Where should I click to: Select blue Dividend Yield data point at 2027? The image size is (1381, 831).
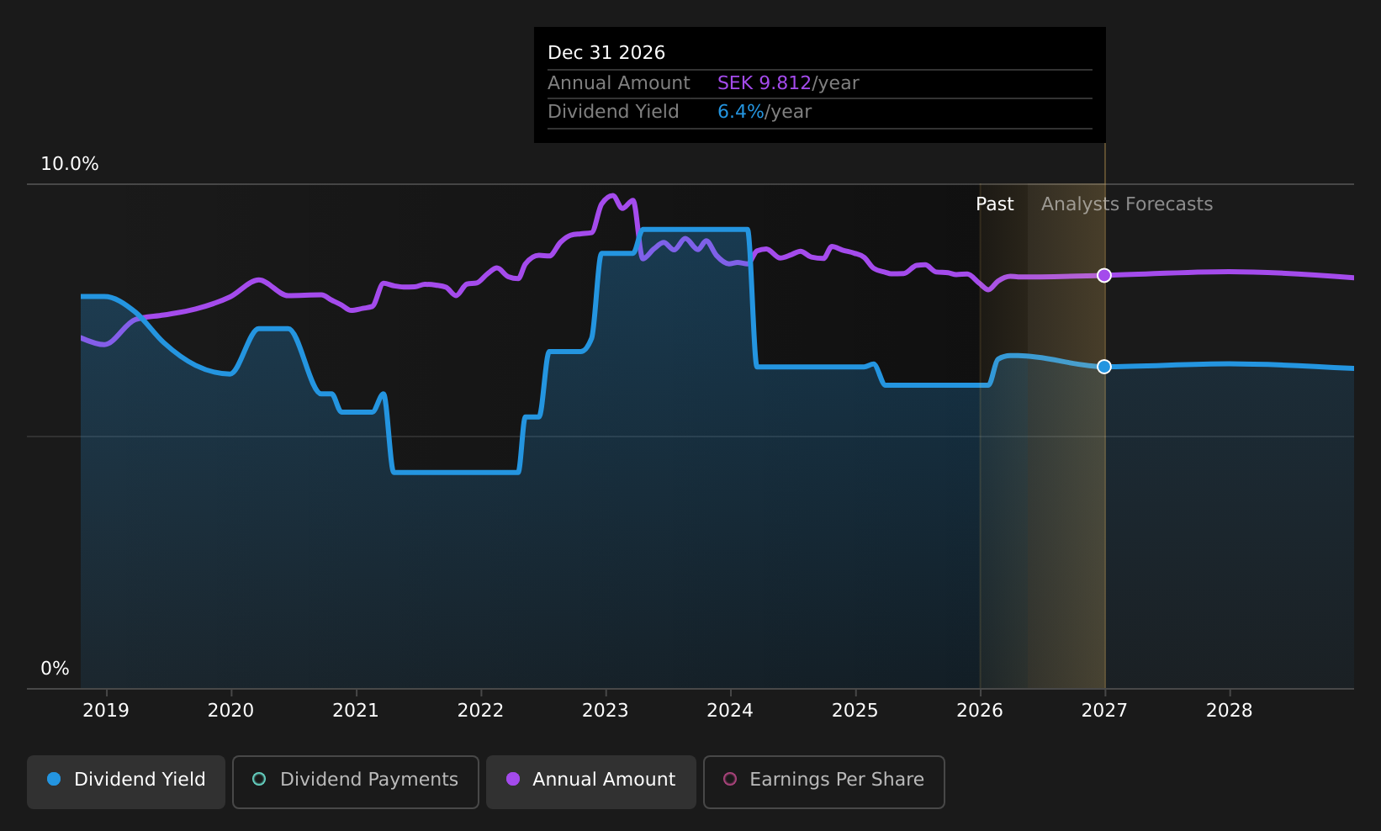click(1104, 367)
